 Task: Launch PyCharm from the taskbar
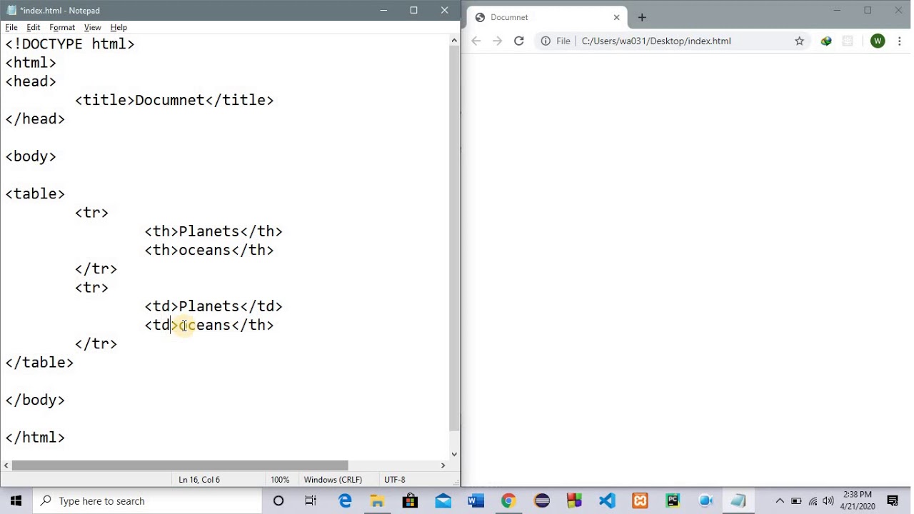click(673, 501)
